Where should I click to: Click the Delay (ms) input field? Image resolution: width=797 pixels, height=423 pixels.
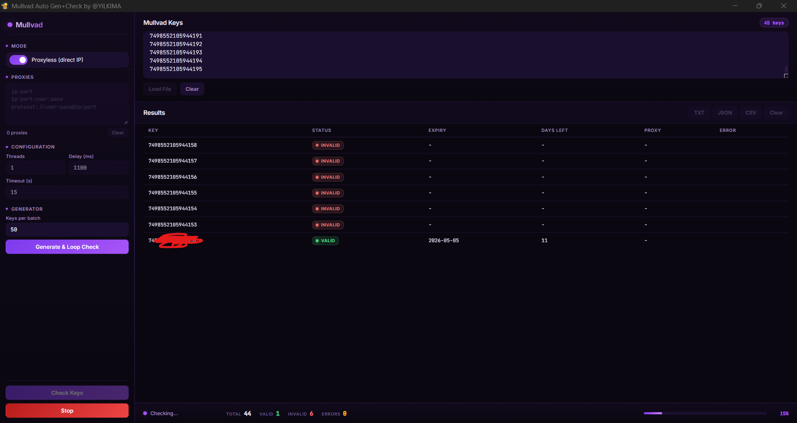tap(99, 168)
